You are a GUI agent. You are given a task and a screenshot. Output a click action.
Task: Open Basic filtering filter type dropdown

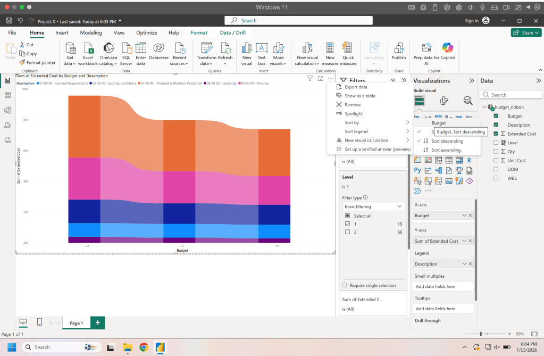[373, 206]
